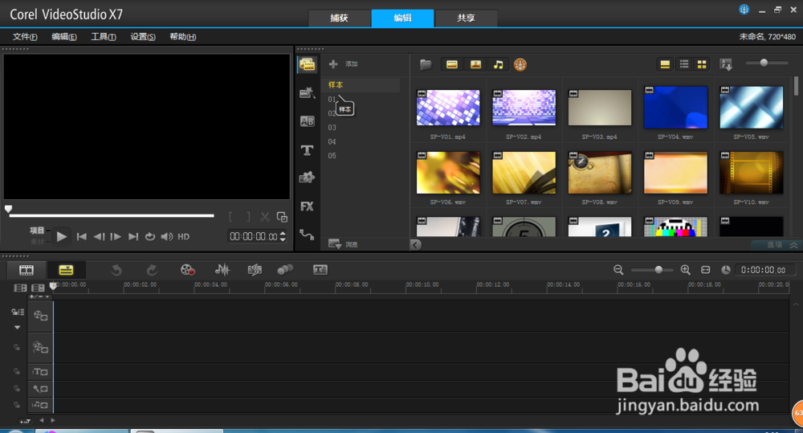Select folder 03 in the library list
The width and height of the screenshot is (803, 433).
(x=332, y=128)
